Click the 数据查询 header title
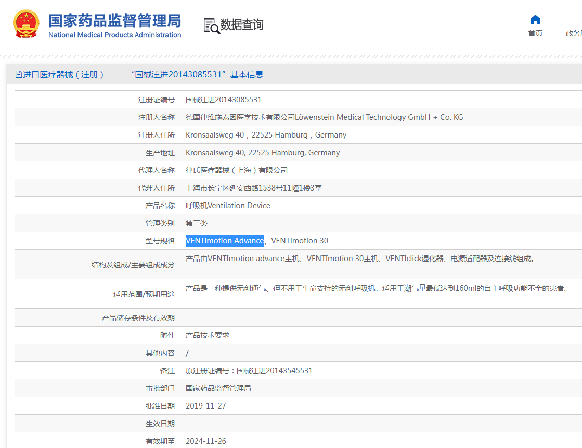Image resolution: width=582 pixels, height=448 pixels. (242, 25)
